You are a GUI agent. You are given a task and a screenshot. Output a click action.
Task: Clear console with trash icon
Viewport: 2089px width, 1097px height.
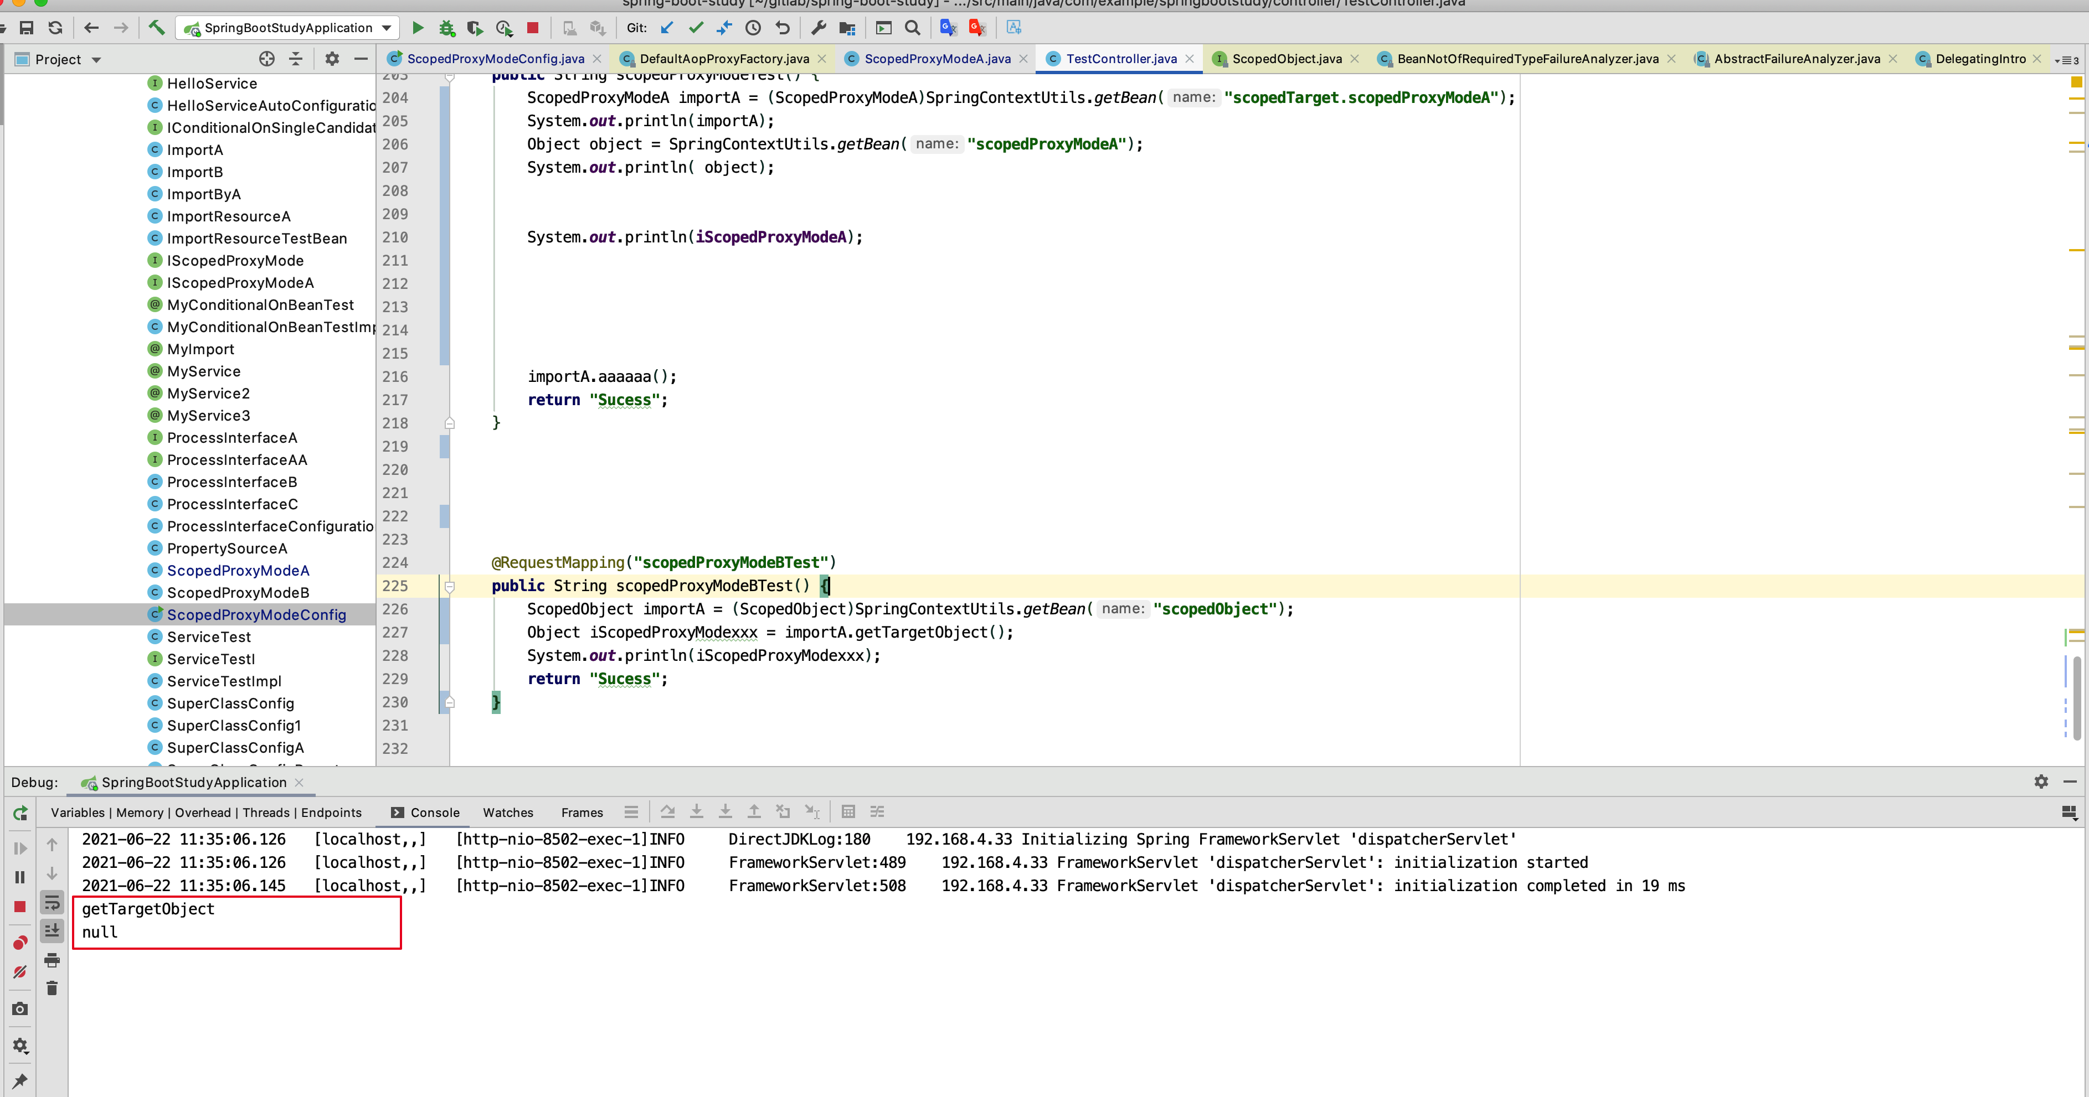pos(52,987)
